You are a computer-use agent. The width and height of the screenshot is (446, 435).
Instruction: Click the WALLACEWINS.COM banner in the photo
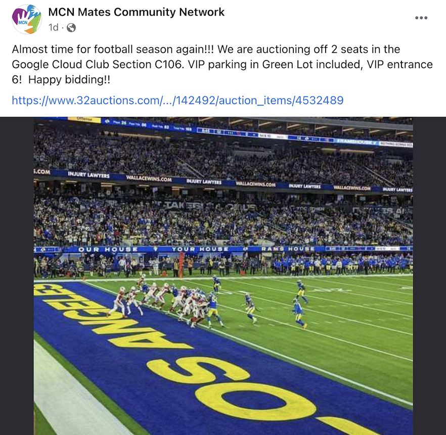[149, 179]
